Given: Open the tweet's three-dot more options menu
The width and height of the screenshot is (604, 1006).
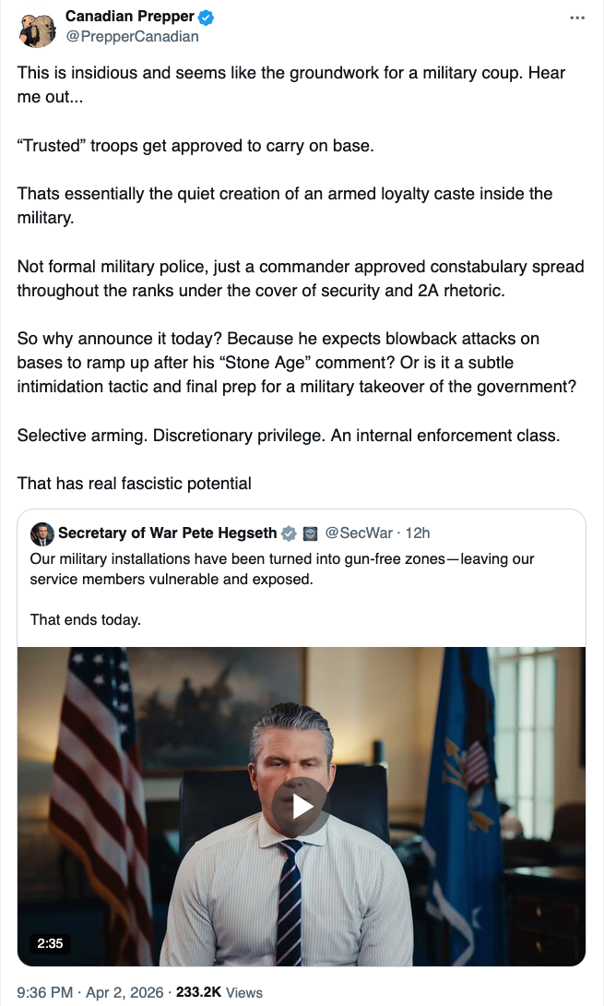Looking at the screenshot, I should (x=577, y=18).
